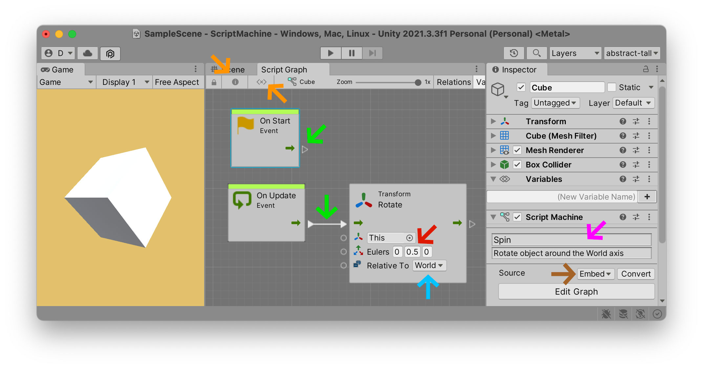Click the New Variable Name input field
703x369 pixels.
click(x=562, y=197)
